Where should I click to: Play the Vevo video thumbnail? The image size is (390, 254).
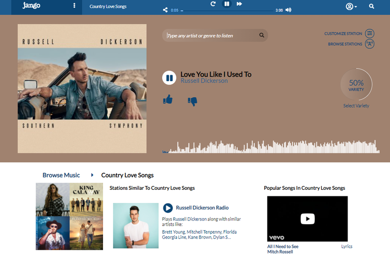coord(307,219)
